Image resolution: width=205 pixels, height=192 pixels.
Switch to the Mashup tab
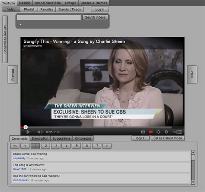(x=25, y=3)
